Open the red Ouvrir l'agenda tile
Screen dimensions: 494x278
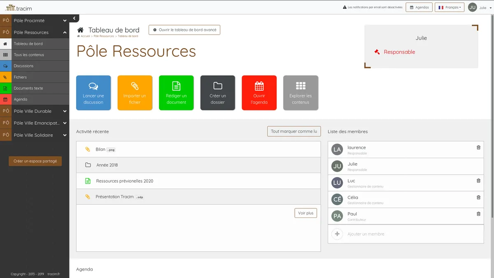[x=259, y=93]
